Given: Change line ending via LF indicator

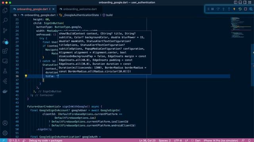Looking at the screenshot, I should point(187,140).
